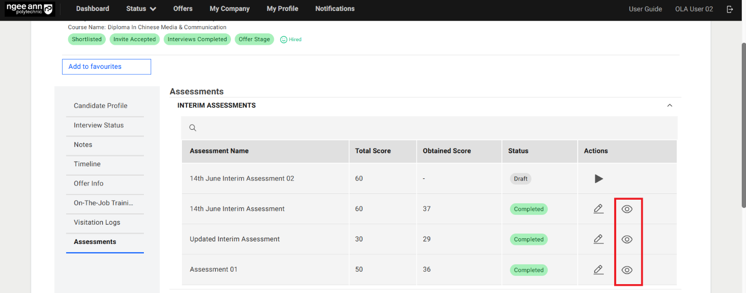
Task: Click the search magnifier icon in assessments
Action: click(192, 128)
